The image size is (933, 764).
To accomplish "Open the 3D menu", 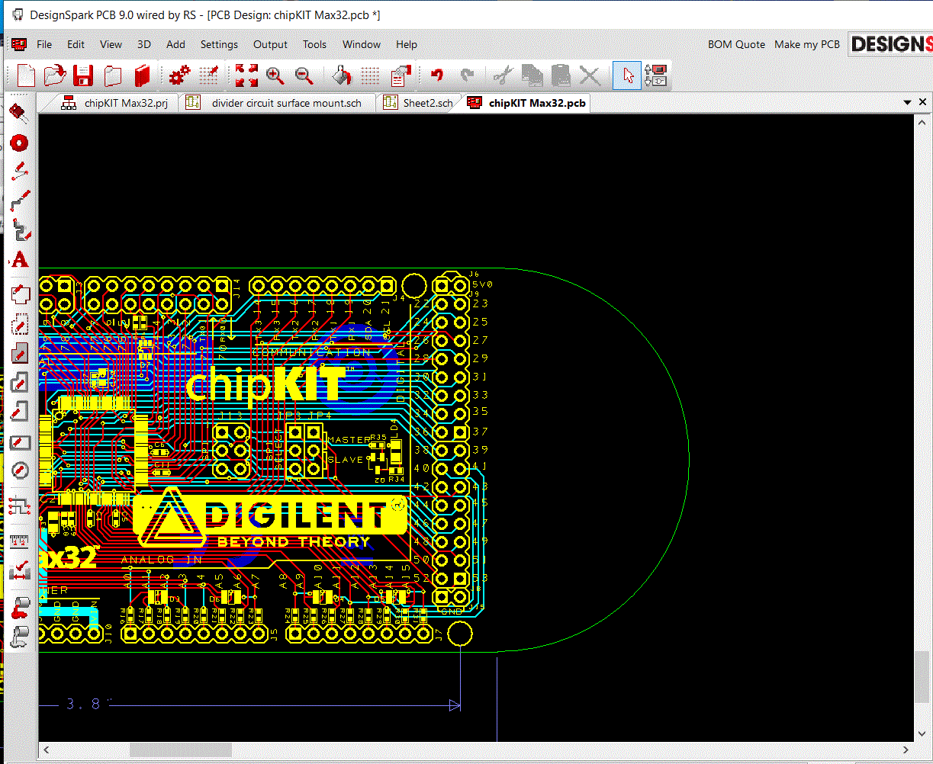I will [144, 44].
